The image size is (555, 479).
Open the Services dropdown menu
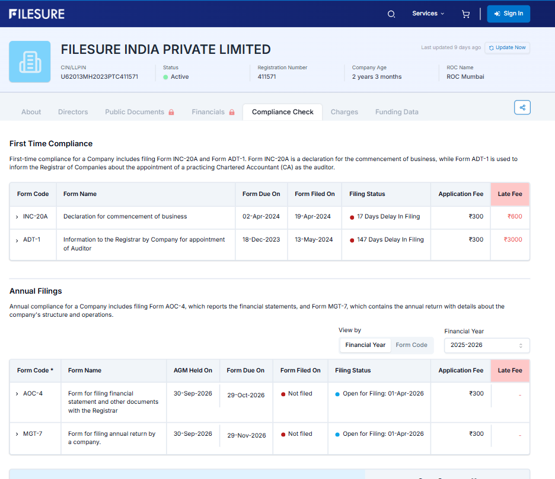coord(428,14)
